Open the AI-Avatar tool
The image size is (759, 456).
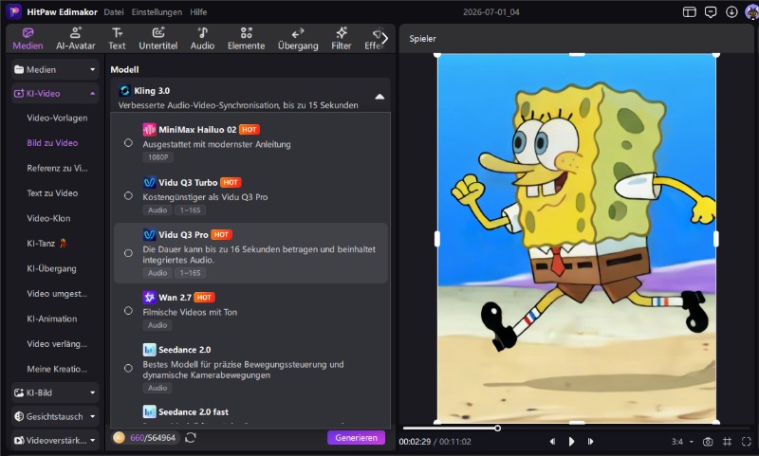[x=76, y=39]
